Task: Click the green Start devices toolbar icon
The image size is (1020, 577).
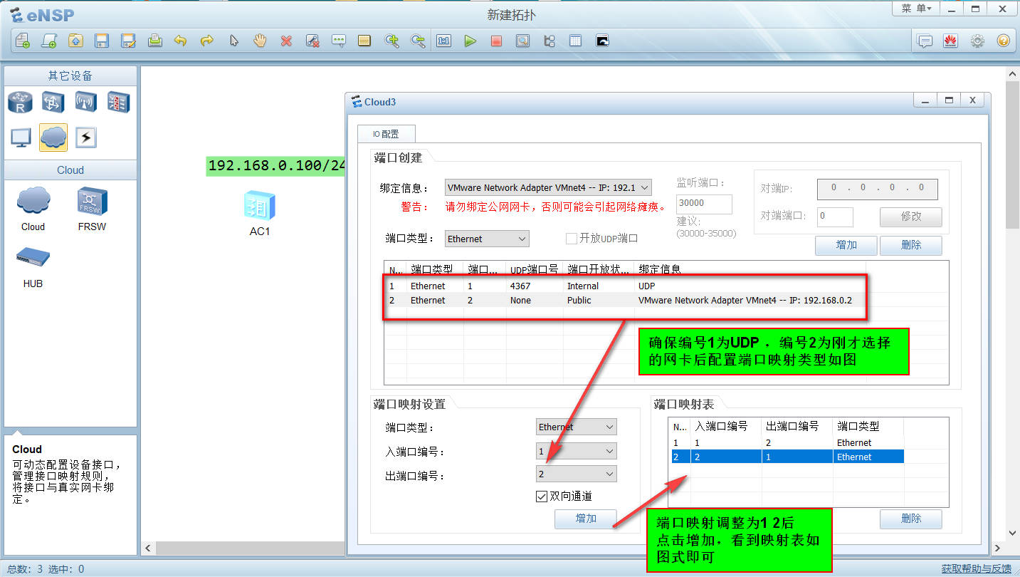Action: pos(470,41)
